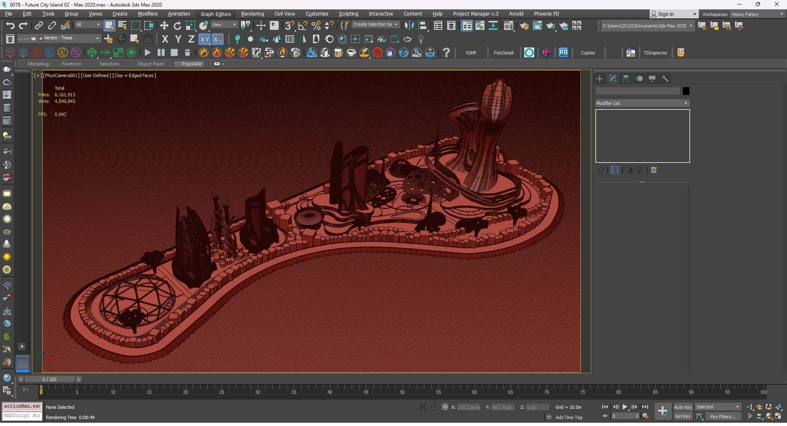787x426 pixels.
Task: Go to animation start
Action: pos(605,407)
